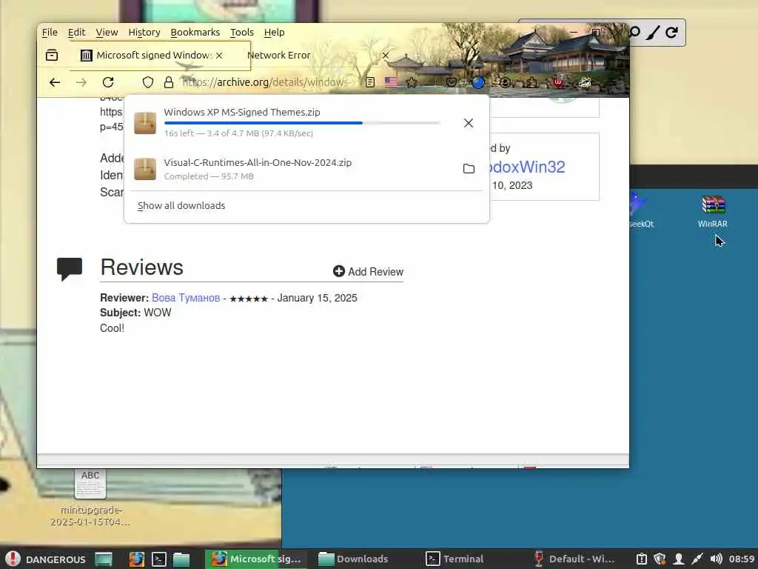Open the extensions puzzle piece icon
The width and height of the screenshot is (758, 569).
point(531,82)
